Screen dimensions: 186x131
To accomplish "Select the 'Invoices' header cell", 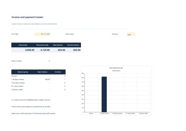I will [58, 72].
